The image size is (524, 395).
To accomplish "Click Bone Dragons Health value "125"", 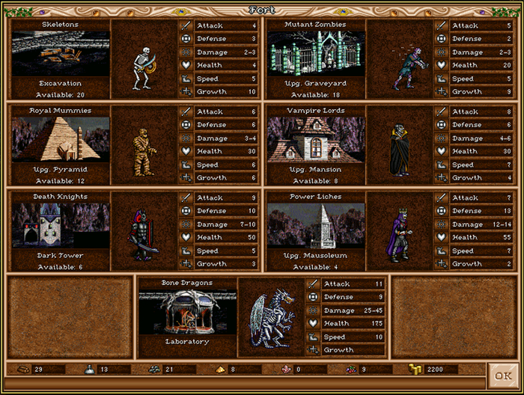I will [x=377, y=323].
